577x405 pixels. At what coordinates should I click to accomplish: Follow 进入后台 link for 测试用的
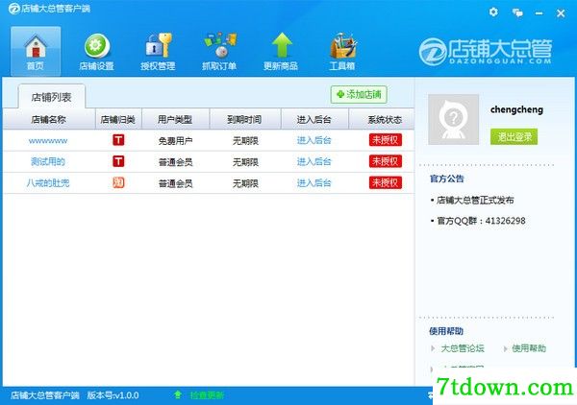(314, 161)
